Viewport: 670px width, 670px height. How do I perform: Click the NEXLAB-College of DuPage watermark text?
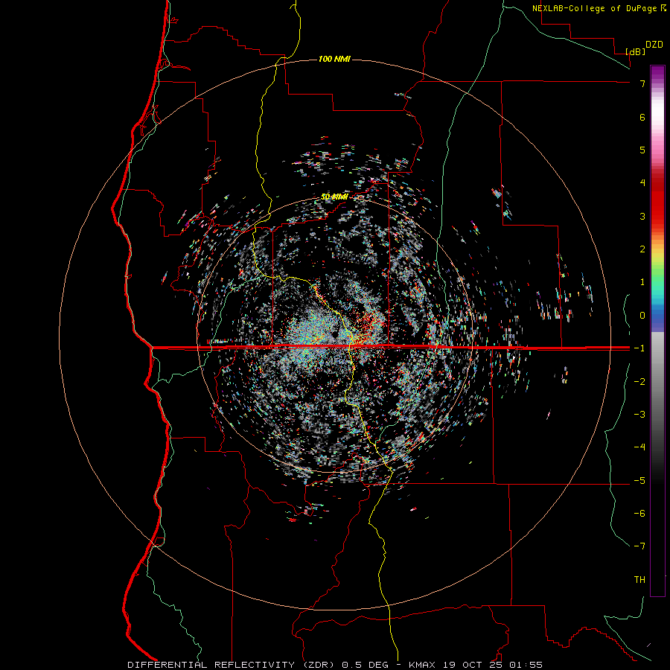[596, 8]
